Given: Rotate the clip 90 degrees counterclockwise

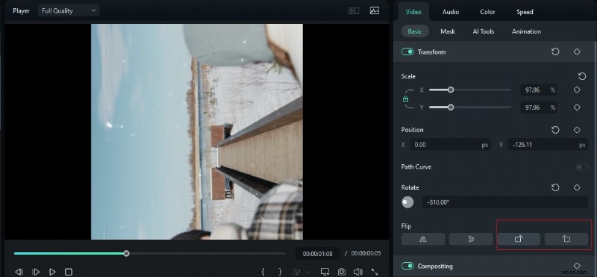Looking at the screenshot, I should (566, 239).
